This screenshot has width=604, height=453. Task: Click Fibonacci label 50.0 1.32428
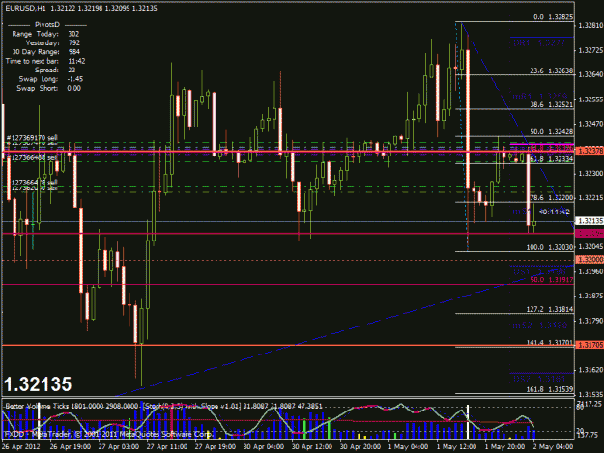tap(552, 132)
